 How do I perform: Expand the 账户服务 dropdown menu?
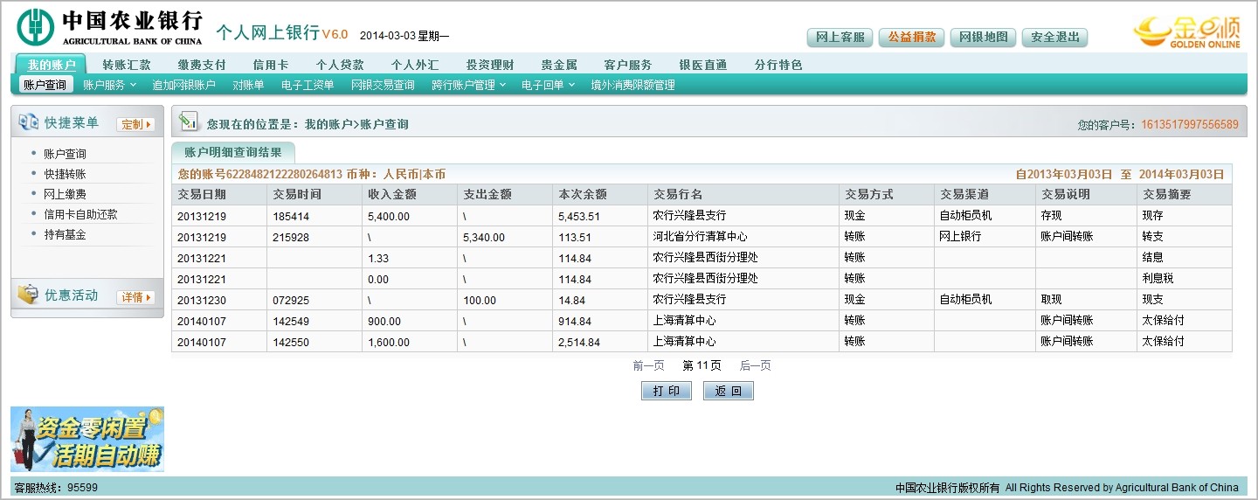(109, 85)
